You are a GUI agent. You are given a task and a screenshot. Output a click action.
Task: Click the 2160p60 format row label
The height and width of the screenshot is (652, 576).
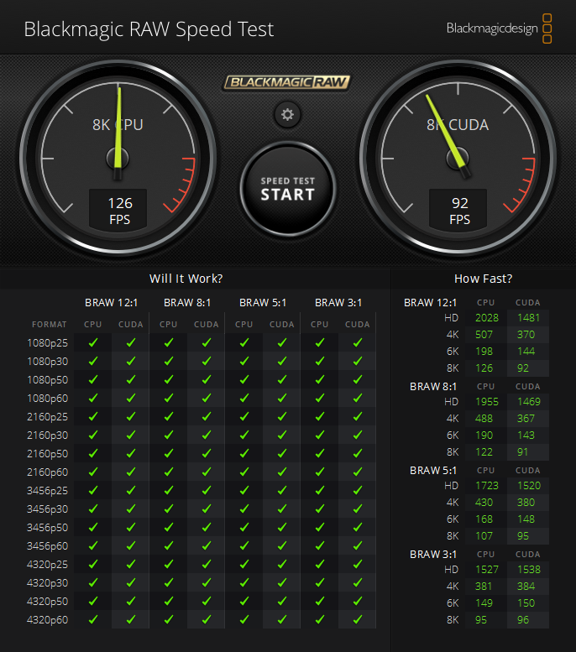tap(48, 472)
